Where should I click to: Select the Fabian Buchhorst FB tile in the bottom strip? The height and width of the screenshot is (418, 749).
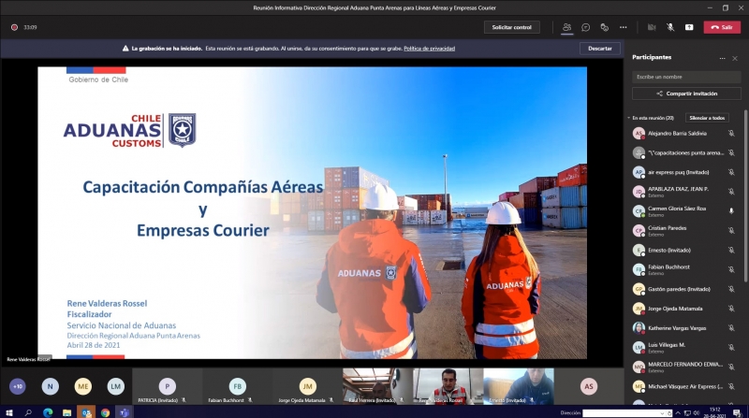tap(238, 386)
